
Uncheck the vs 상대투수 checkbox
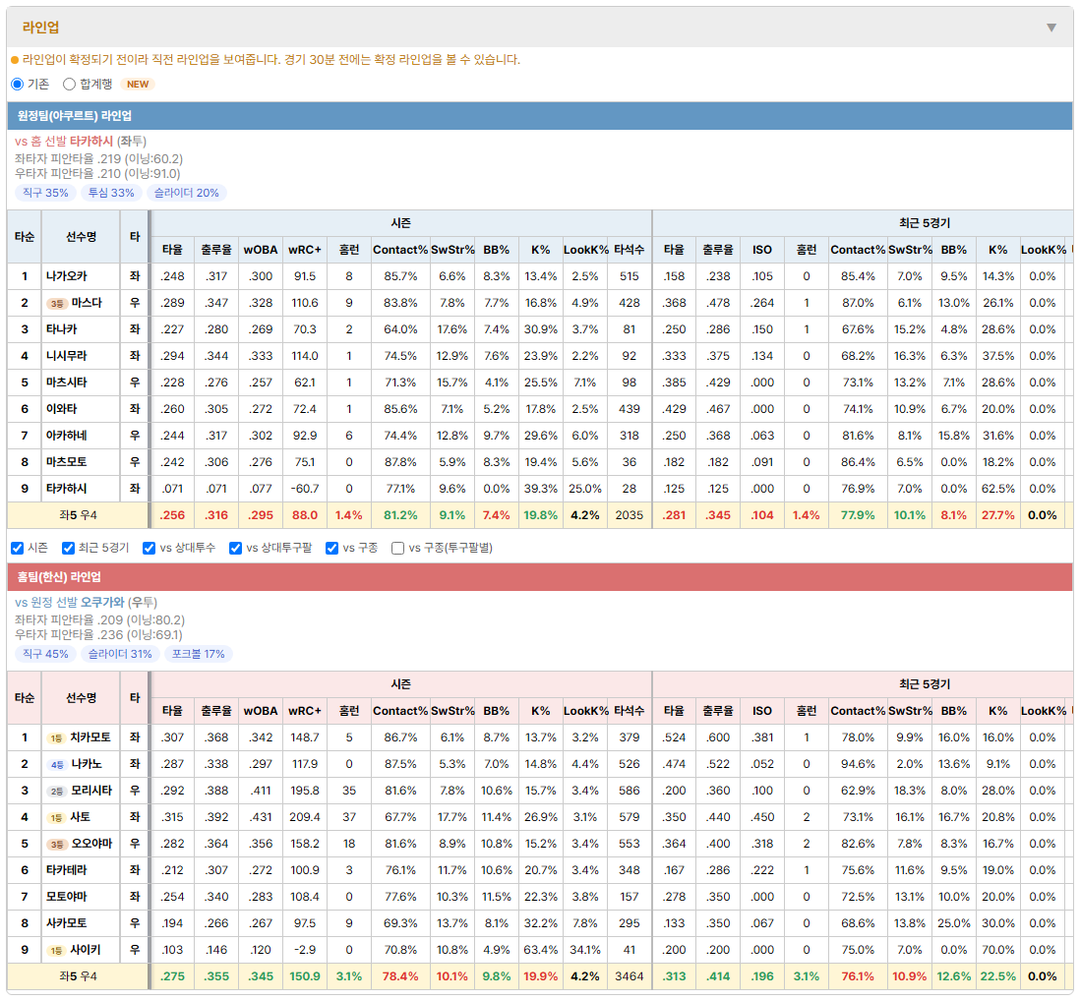tap(149, 548)
